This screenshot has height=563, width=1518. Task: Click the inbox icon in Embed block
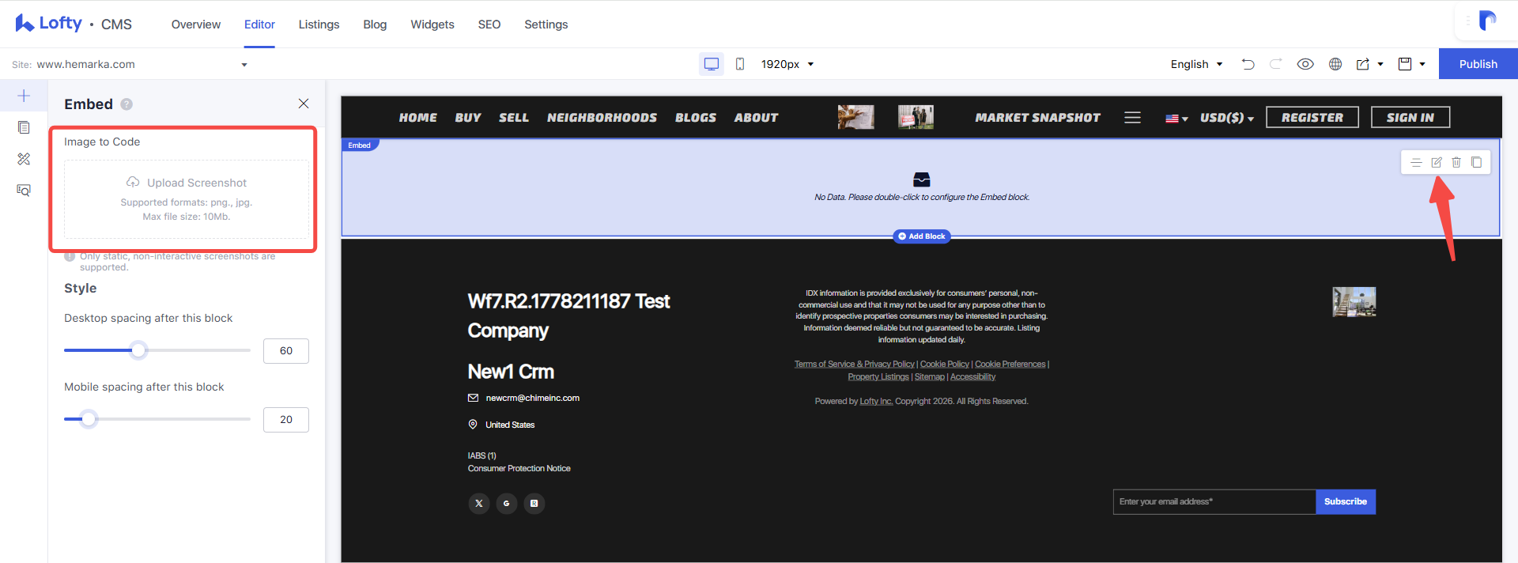tap(922, 179)
